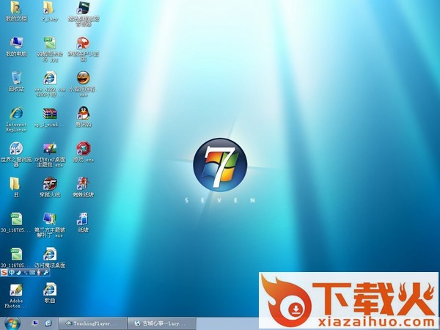The image size is (440, 330).
Task: Toggle the moon half/full-width mode button
Action: point(18,273)
